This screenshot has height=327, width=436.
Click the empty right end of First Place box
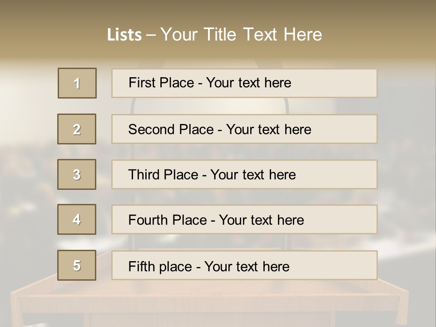pyautogui.click(x=345, y=83)
